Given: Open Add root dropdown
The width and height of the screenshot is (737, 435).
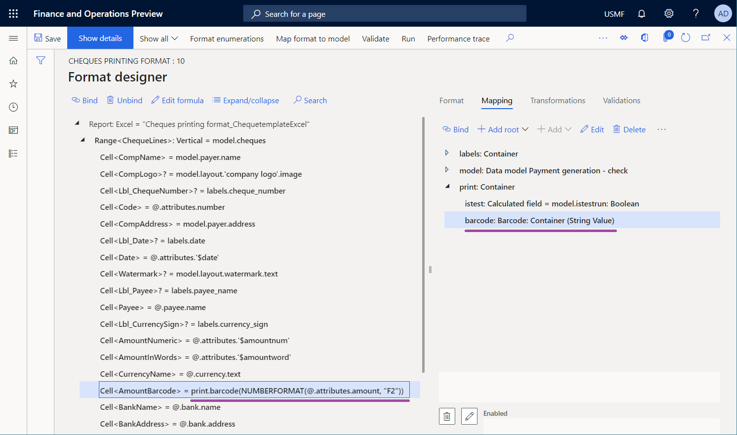Looking at the screenshot, I should (503, 129).
